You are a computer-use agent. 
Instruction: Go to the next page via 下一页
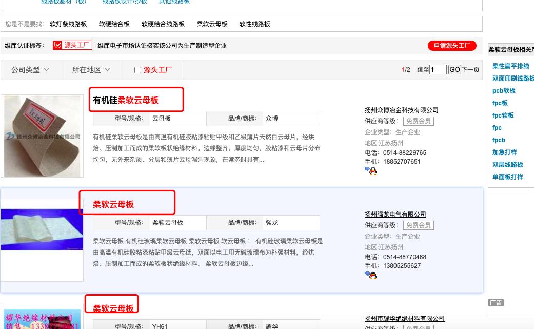470,69
